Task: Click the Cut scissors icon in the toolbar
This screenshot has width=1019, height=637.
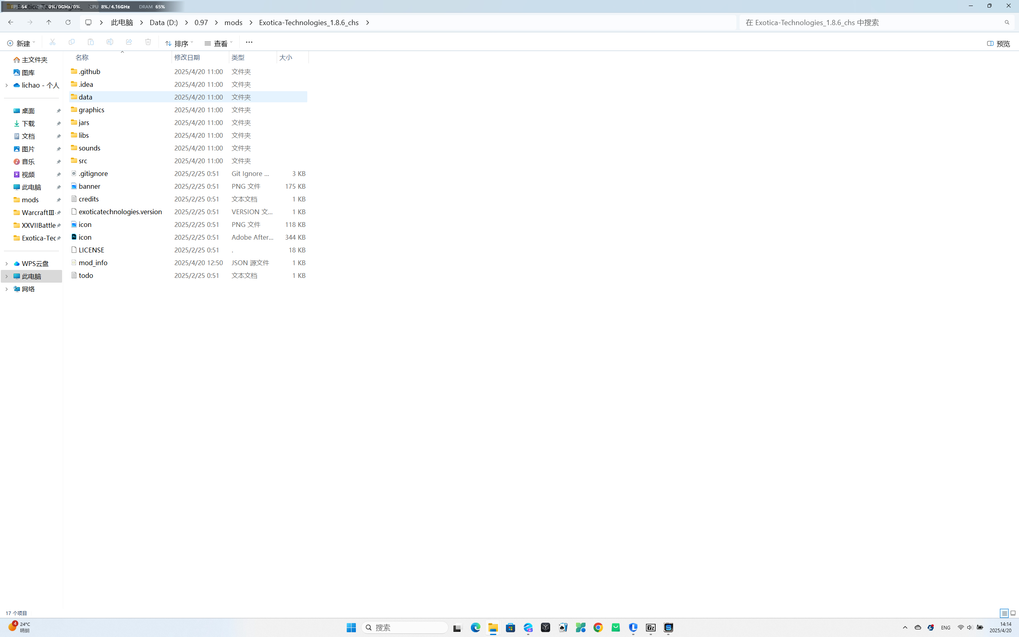Action: [52, 42]
